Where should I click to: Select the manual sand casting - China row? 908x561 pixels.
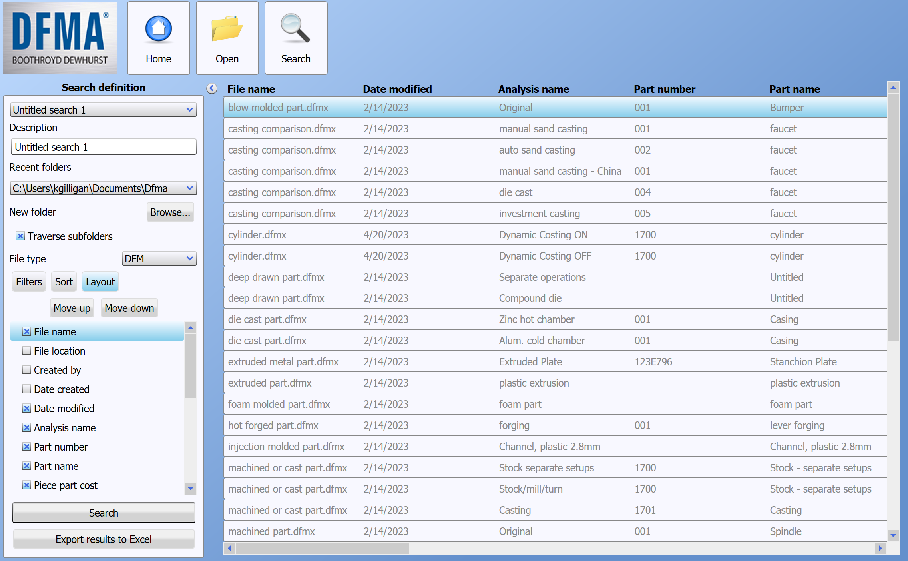555,171
